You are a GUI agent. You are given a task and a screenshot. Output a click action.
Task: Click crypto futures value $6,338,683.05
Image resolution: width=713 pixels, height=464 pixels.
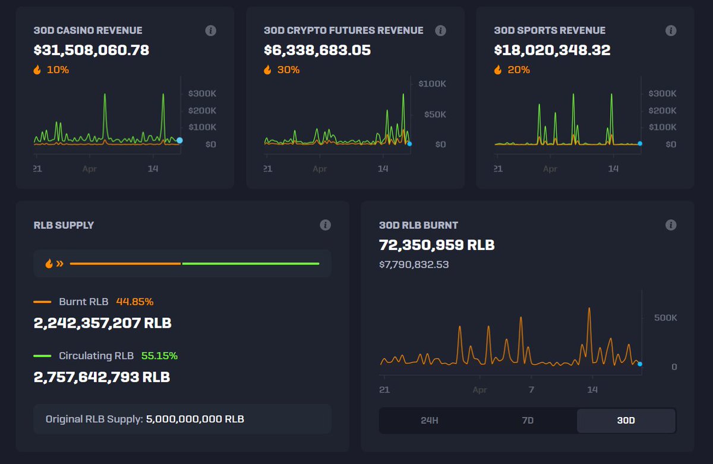(x=317, y=50)
